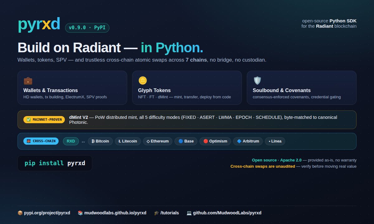Choose the Bitcoin chain pill
This screenshot has width=374, height=224.
[100, 141]
